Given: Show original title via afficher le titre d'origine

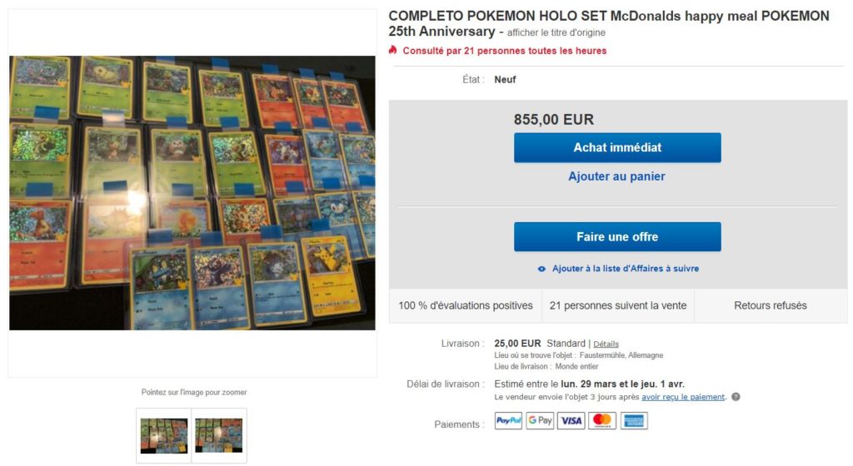Looking at the screenshot, I should click(x=556, y=32).
